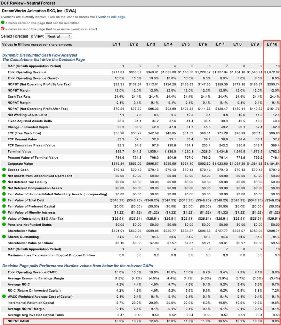The image size is (281, 325).
Task: Click the Cash Tax Rate row label
Action: coord(19,97)
